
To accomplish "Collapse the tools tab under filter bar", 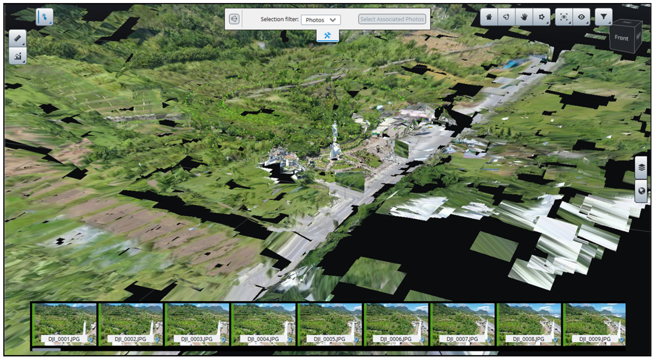I will pyautogui.click(x=327, y=36).
